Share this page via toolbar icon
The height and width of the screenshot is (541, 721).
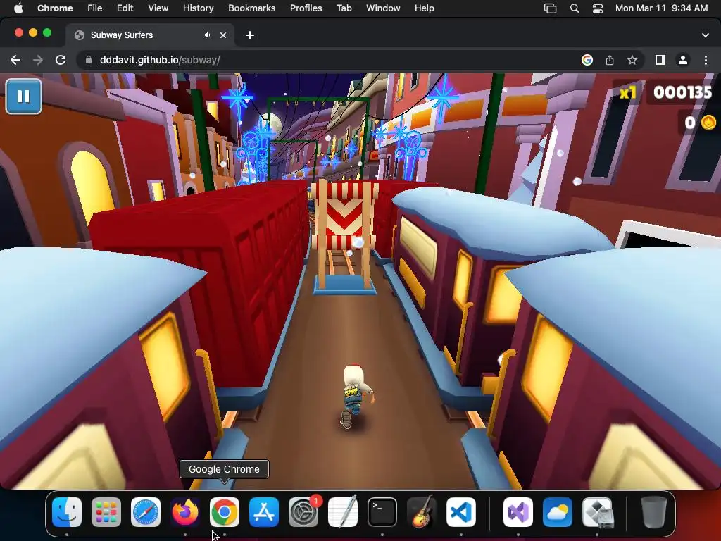[x=610, y=61]
